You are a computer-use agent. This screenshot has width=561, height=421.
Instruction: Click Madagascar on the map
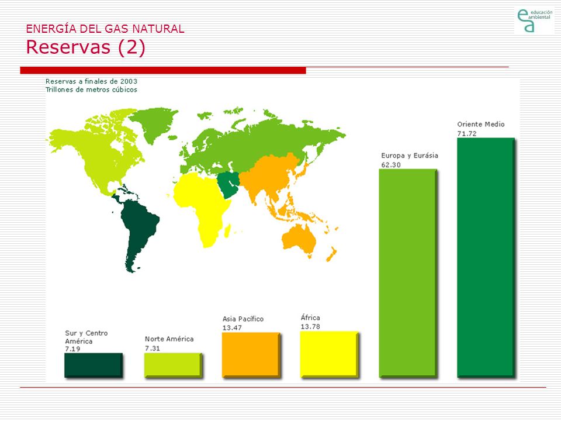[x=227, y=230]
